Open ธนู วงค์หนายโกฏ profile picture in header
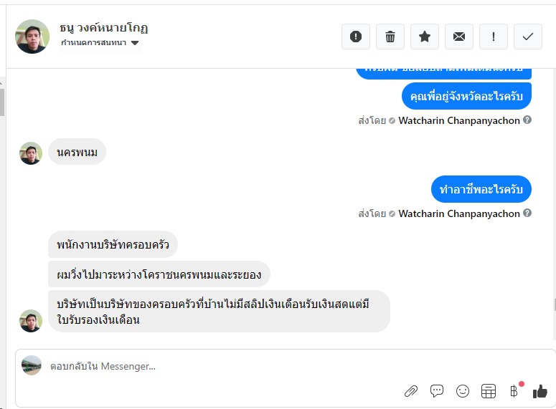 point(32,37)
